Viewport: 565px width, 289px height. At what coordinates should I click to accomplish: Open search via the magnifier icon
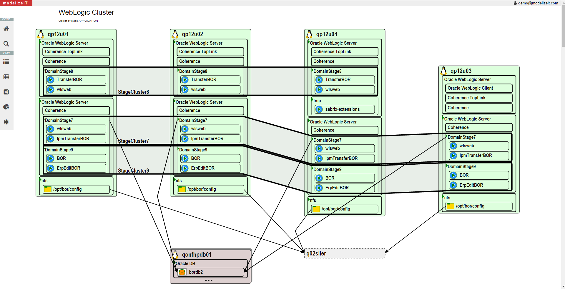(x=6, y=44)
